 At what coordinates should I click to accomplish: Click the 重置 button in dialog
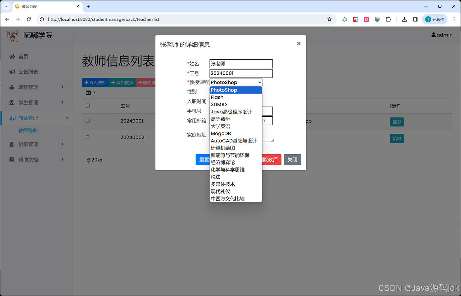[x=203, y=160]
